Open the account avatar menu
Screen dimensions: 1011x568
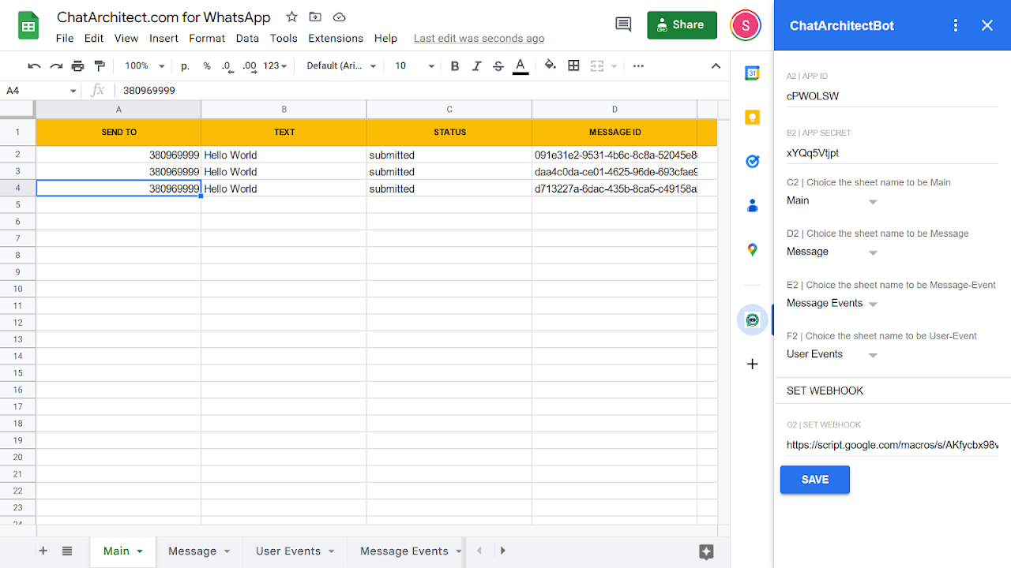746,25
